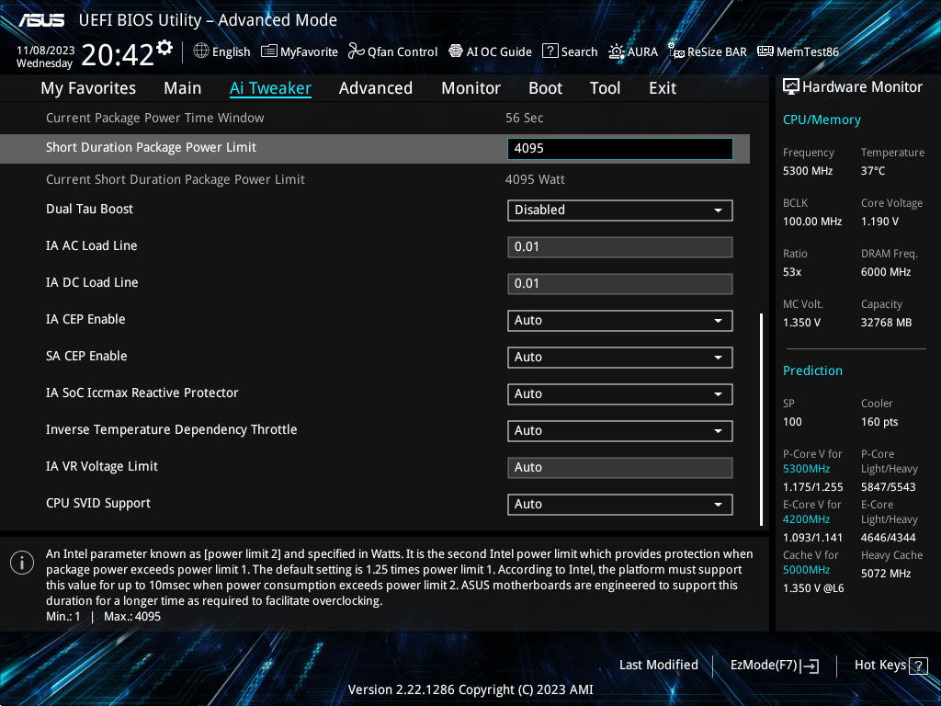Click the EzMode exit arrow icon
This screenshot has width=941, height=706.
coord(811,666)
